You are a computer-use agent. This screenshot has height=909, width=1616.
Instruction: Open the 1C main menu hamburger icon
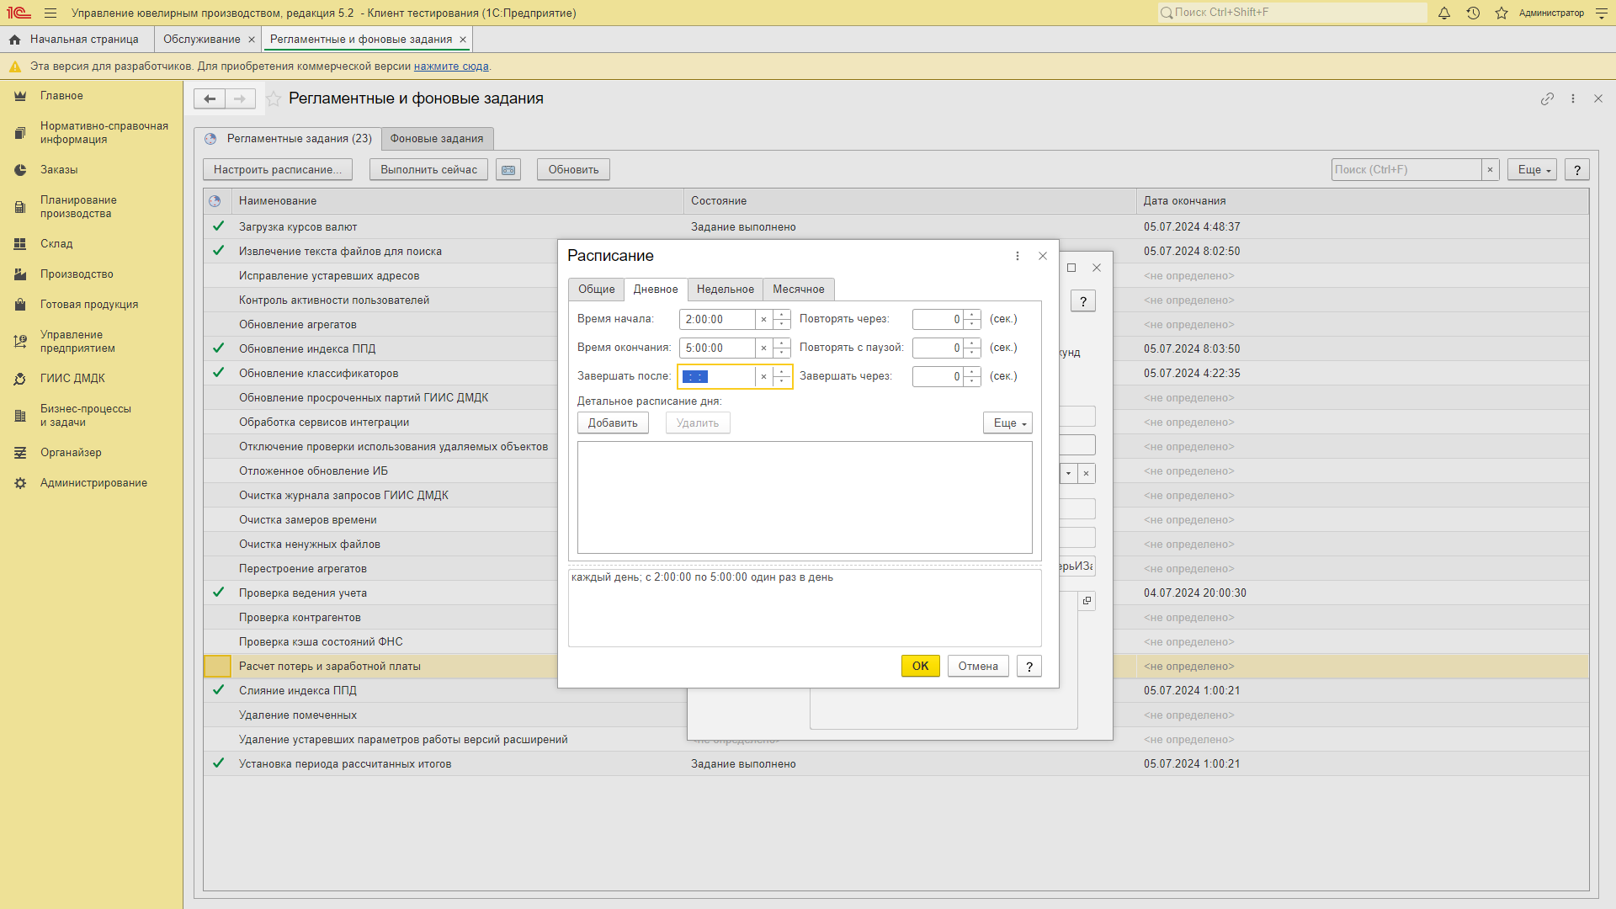tap(50, 13)
